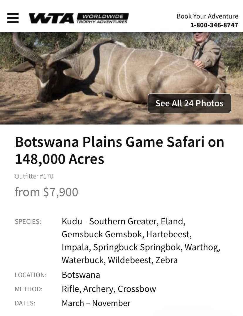Select the "Botswana" location value
This screenshot has width=243, height=316.
tap(81, 275)
